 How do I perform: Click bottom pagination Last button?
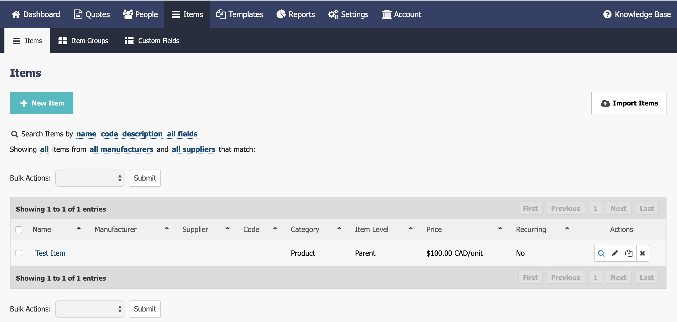(x=647, y=278)
